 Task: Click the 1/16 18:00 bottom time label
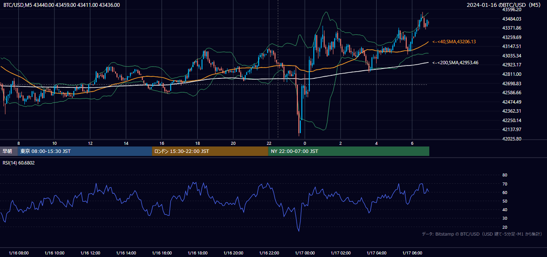198,253
